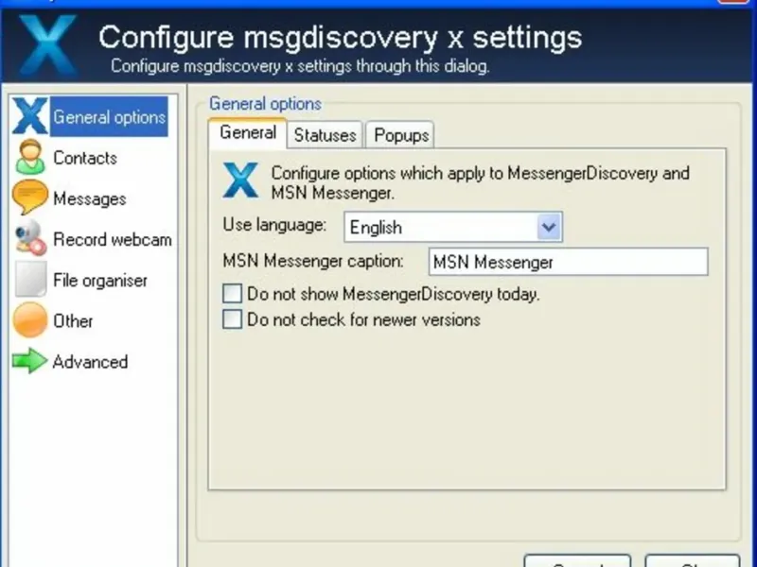Open File organiser settings

100,281
